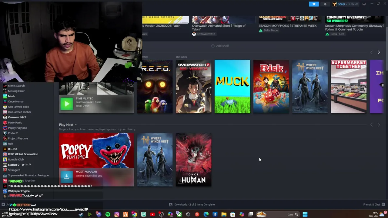Select Supermarket Simulator: Prologue in the sidebar
Image resolution: width=388 pixels, height=218 pixels.
[28, 175]
